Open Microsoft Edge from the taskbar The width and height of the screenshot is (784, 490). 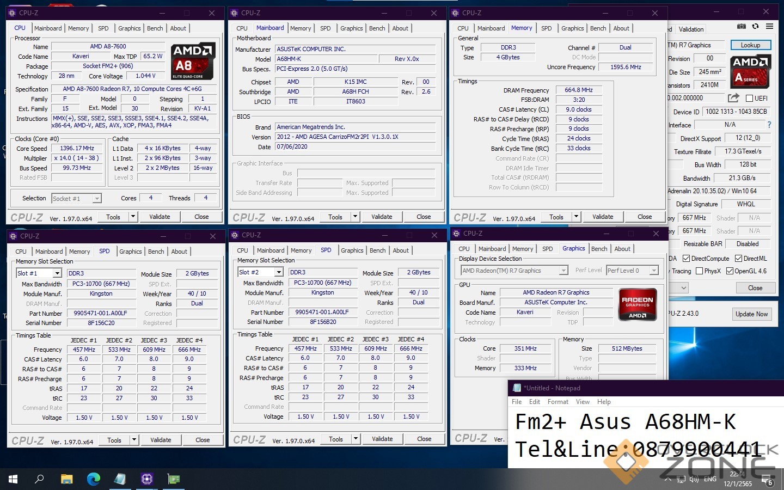[x=94, y=479]
